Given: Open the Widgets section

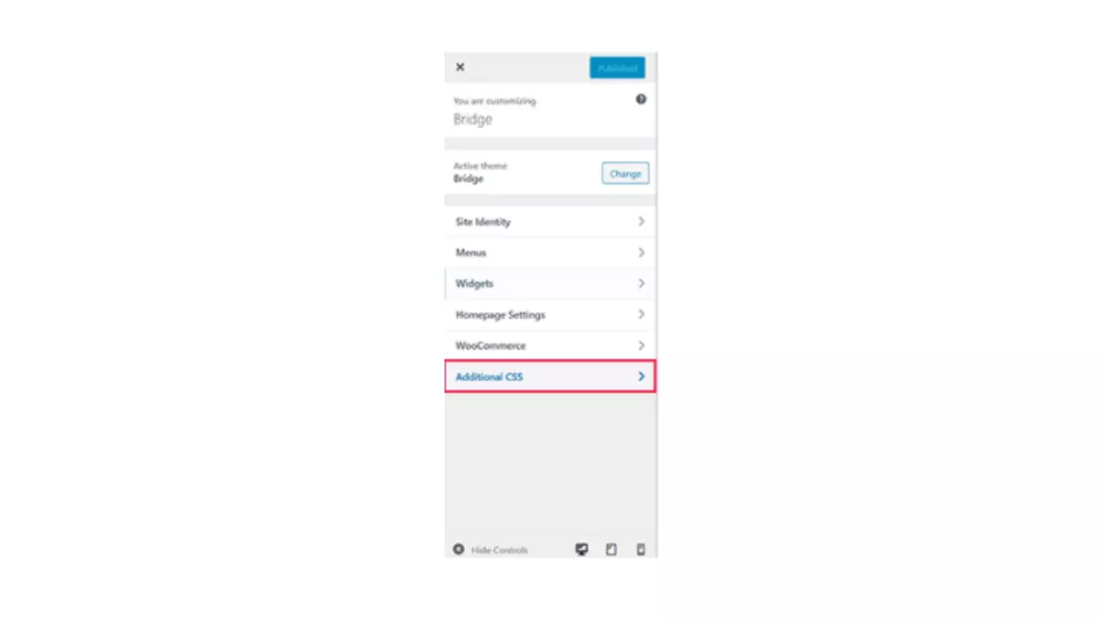Looking at the screenshot, I should point(550,284).
